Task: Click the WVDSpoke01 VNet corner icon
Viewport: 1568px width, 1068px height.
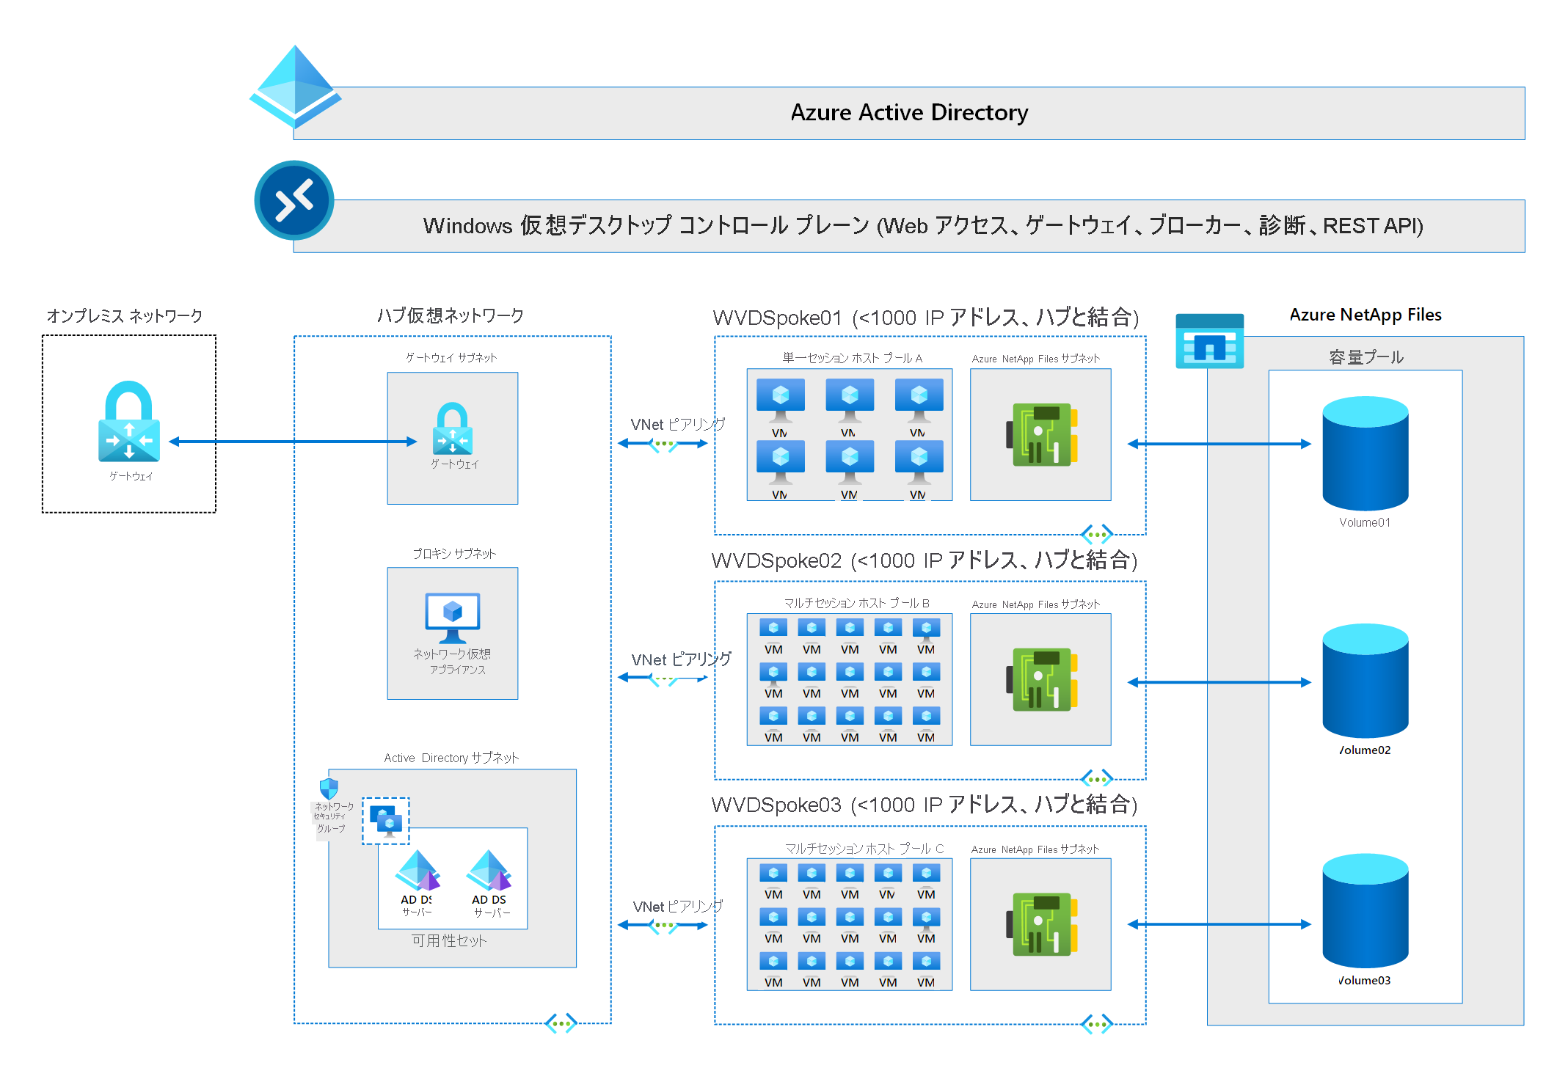Action: tap(1097, 534)
